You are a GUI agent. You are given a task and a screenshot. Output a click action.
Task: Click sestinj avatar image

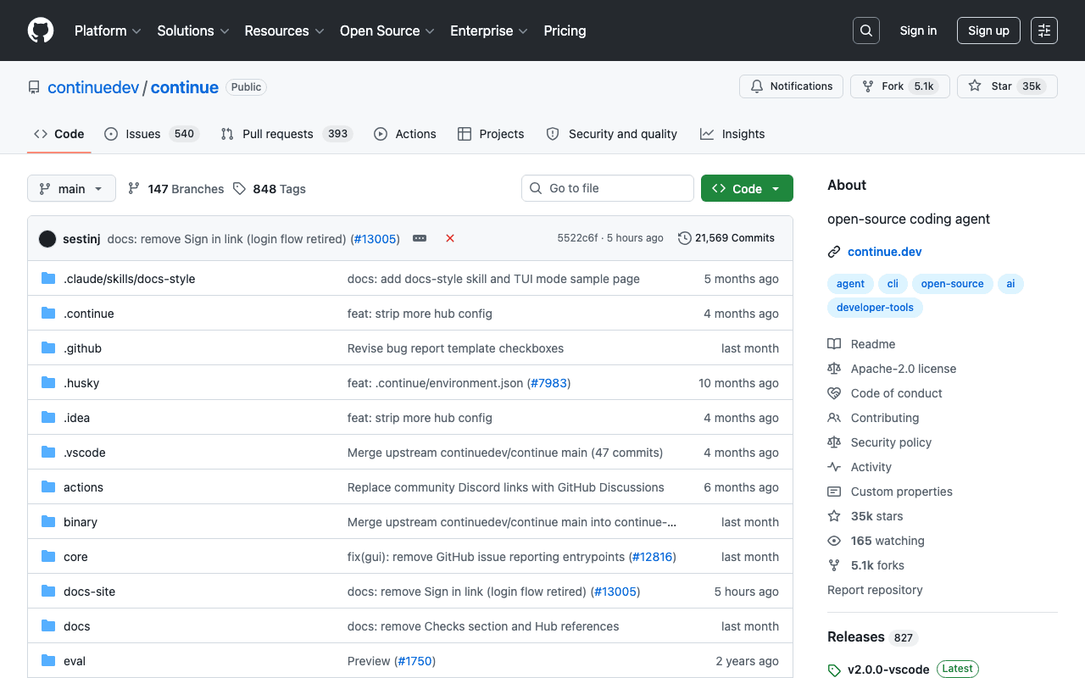click(x=47, y=239)
